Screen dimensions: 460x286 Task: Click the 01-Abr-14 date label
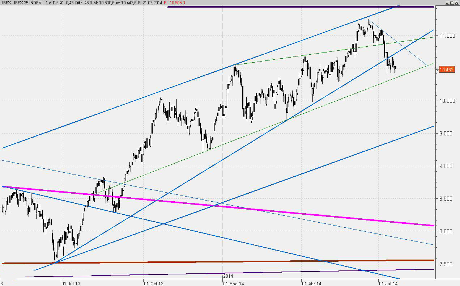click(312, 283)
